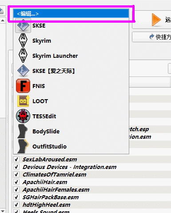171x213 pixels.
Task: Disable hdtHighHeel.esm plugin
Action: point(16,205)
